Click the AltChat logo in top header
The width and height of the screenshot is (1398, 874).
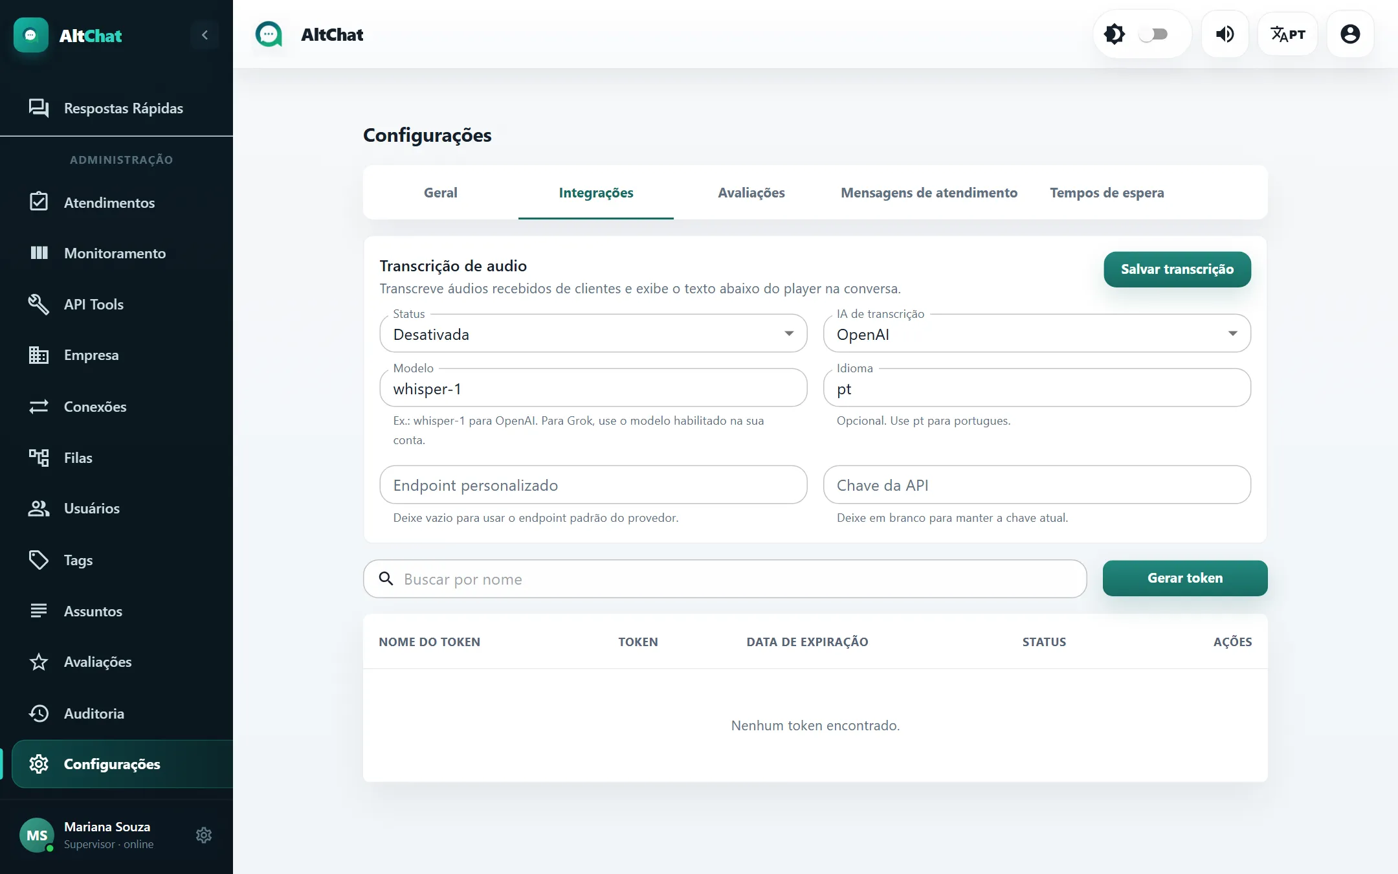pos(269,34)
